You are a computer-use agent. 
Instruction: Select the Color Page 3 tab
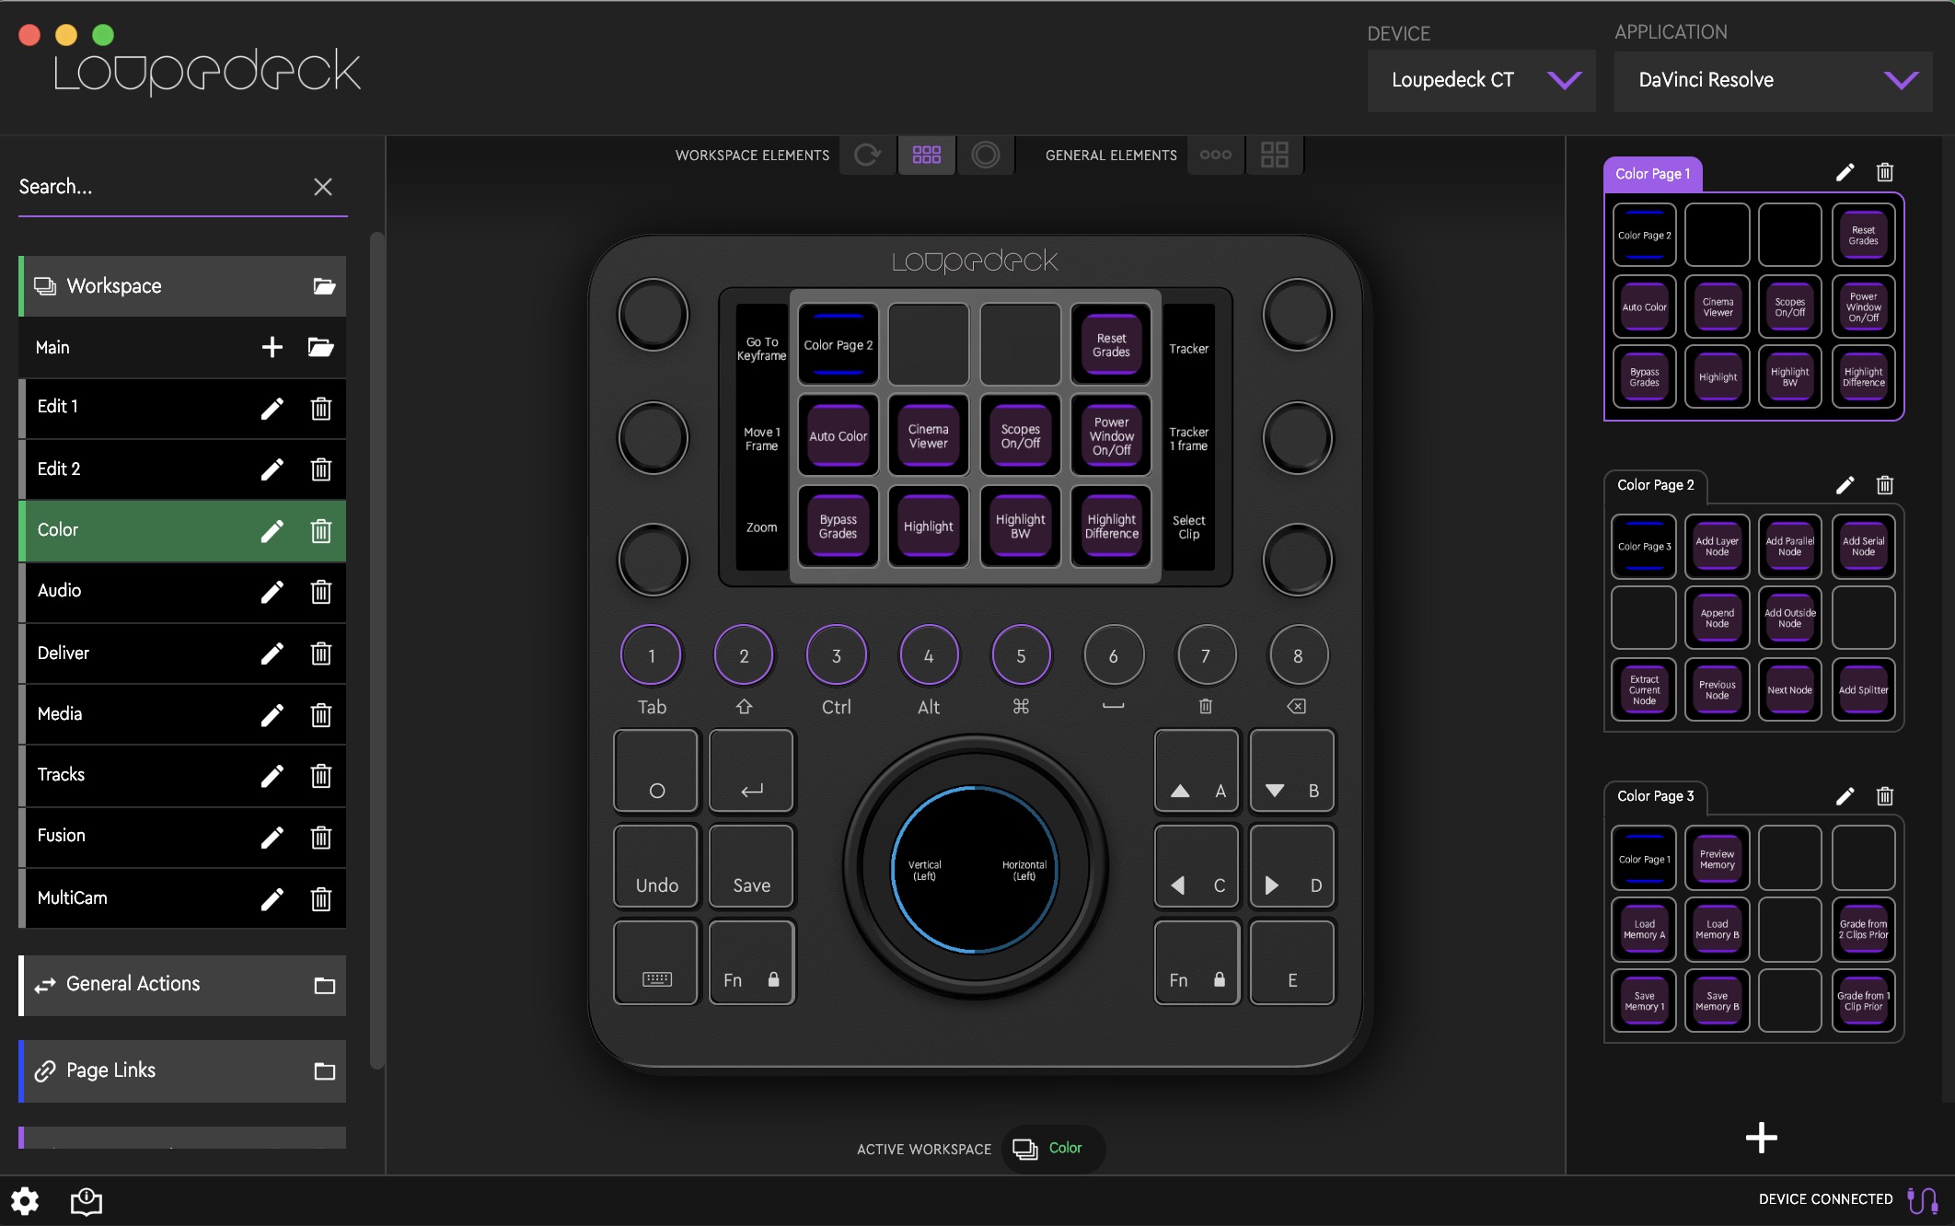pos(1655,796)
